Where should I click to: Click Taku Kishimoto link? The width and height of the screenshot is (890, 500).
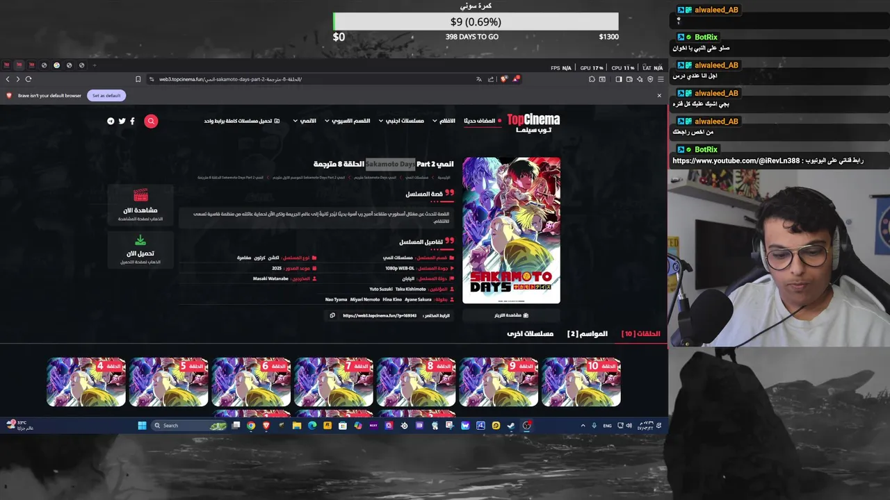pyautogui.click(x=410, y=289)
